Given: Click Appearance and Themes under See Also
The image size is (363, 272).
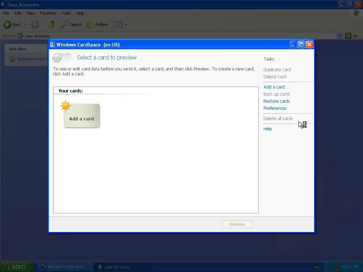Looking at the screenshot, I should pyautogui.click(x=28, y=59).
